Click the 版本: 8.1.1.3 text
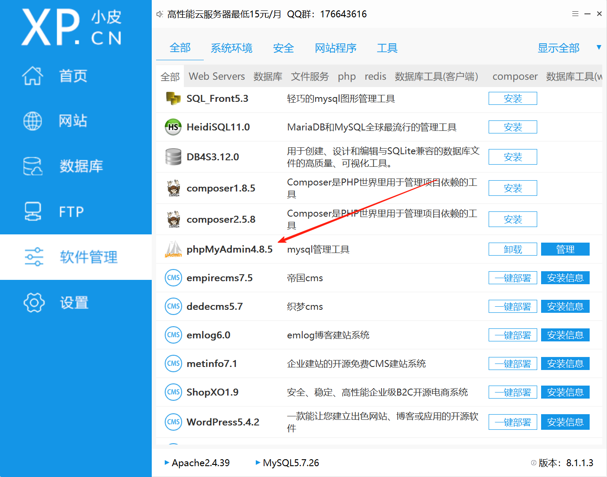Viewport: 607px width, 477px height. (x=566, y=463)
